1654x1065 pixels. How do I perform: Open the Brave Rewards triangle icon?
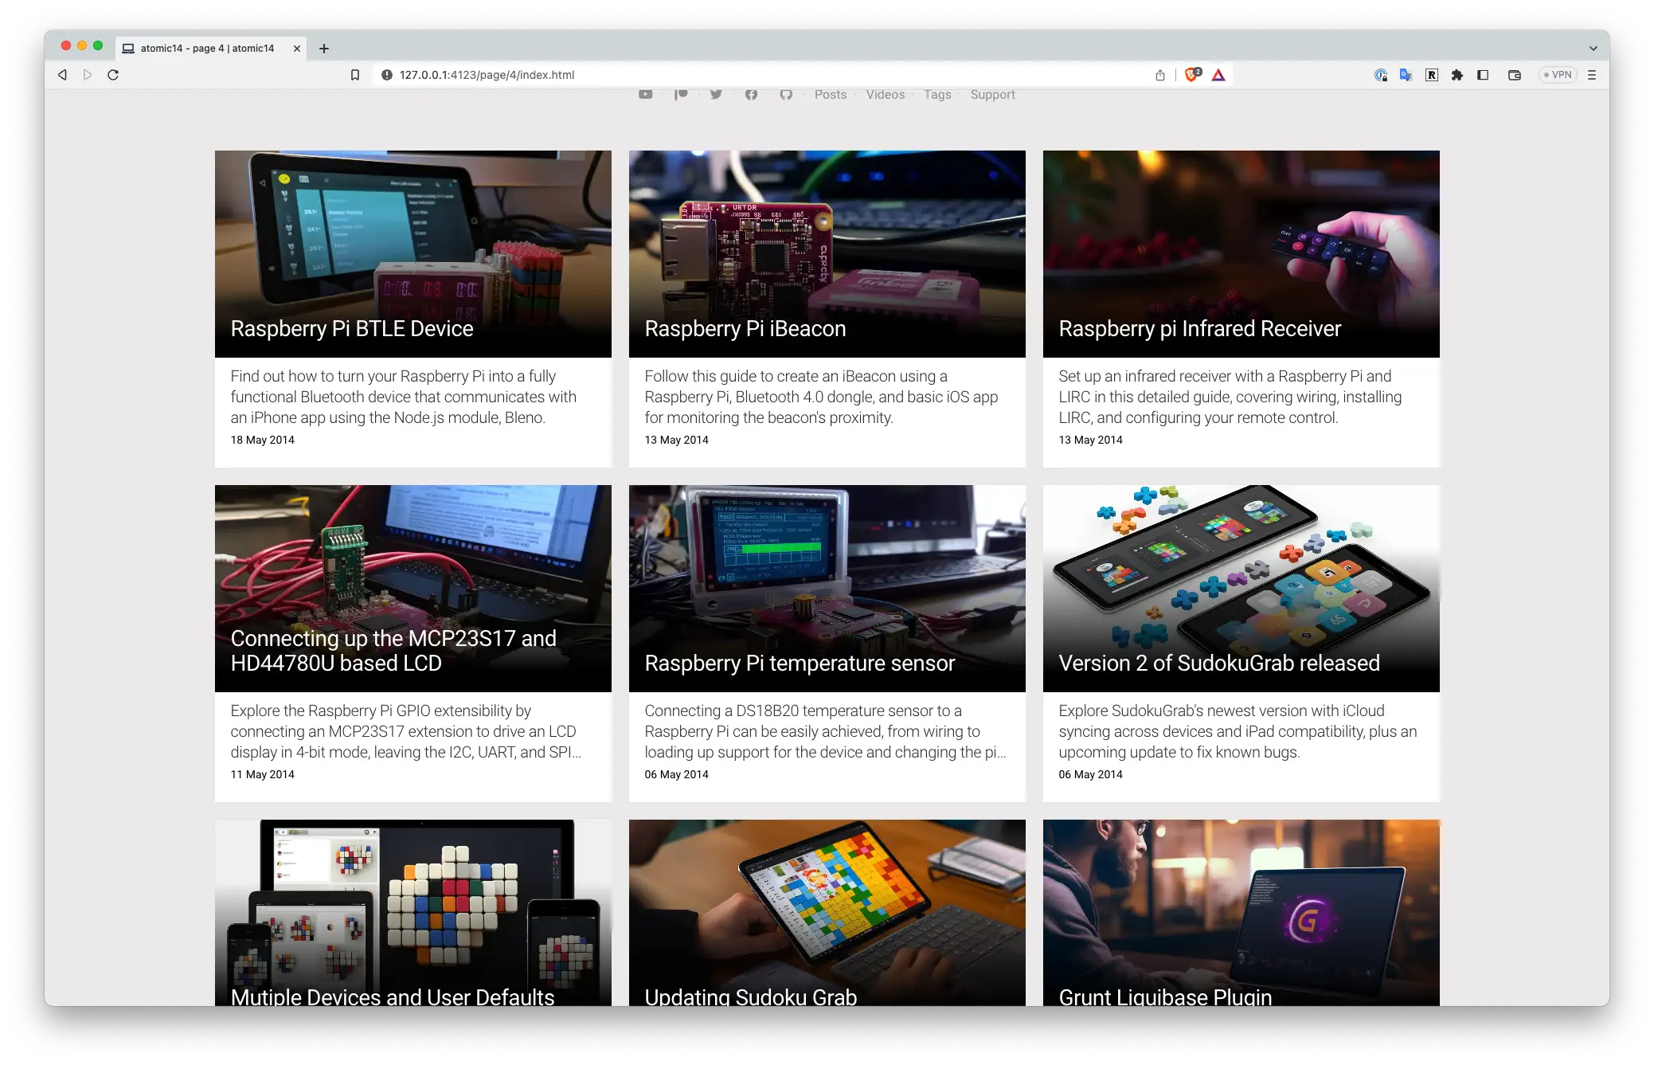1218,75
